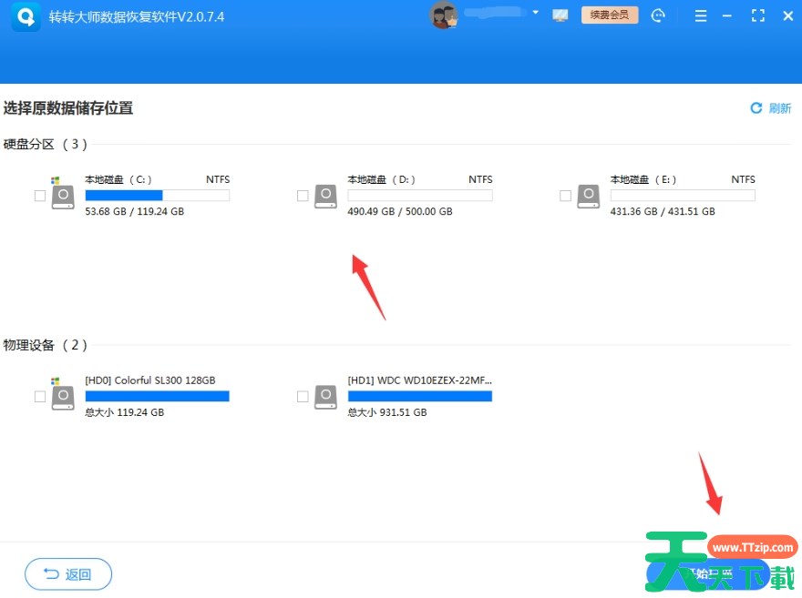Click the E: drive disk icon

[x=589, y=196]
